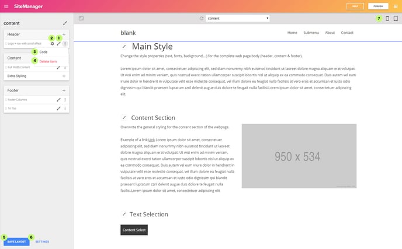The image size is (402, 249).
Task: Open the Contact nav link in preview
Action: (x=347, y=33)
